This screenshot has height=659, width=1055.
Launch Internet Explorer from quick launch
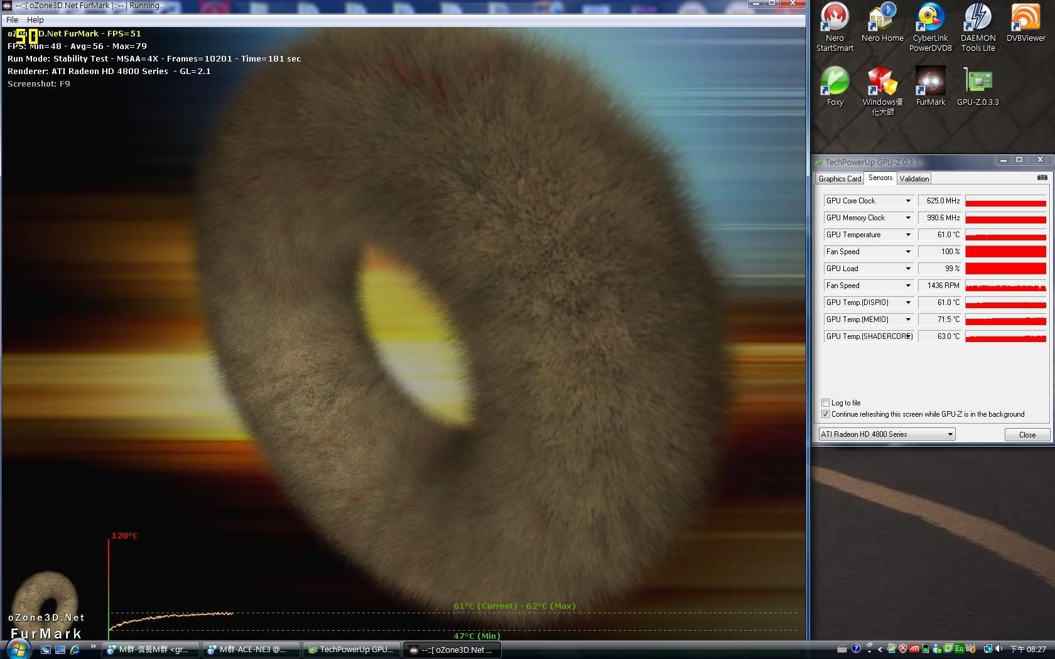point(75,650)
